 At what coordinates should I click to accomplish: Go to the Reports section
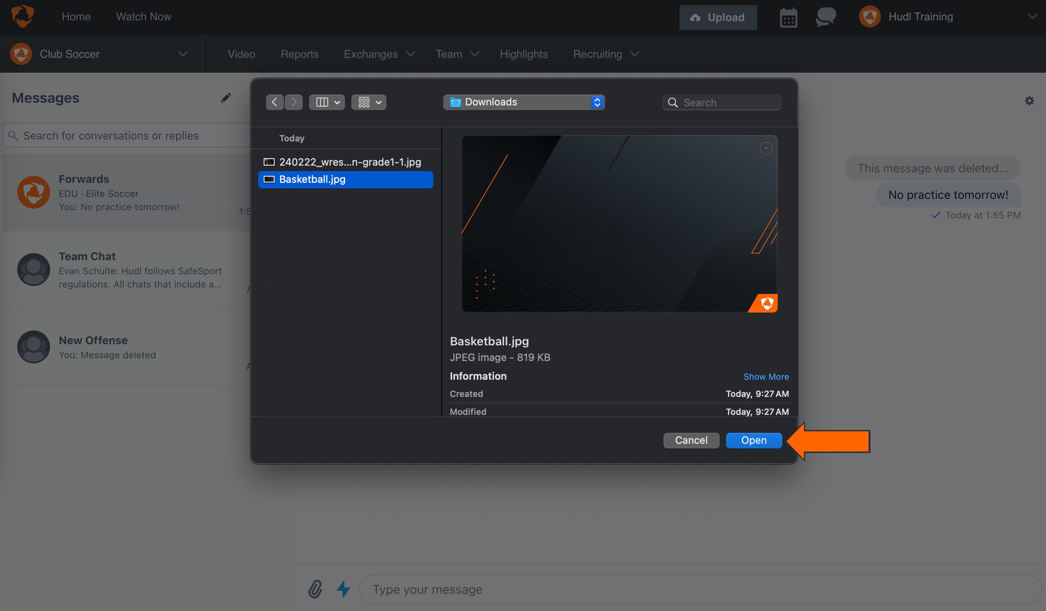[x=299, y=54]
